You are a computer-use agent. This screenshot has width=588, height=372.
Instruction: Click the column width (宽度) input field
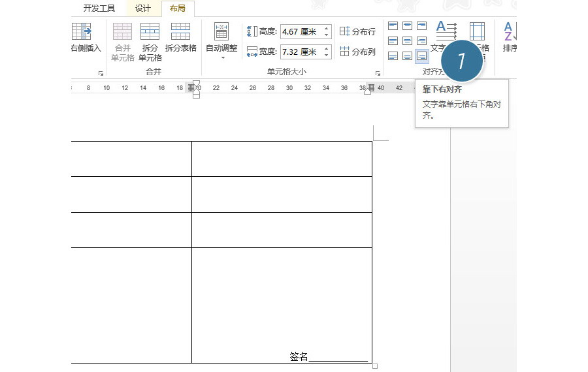[x=301, y=52]
